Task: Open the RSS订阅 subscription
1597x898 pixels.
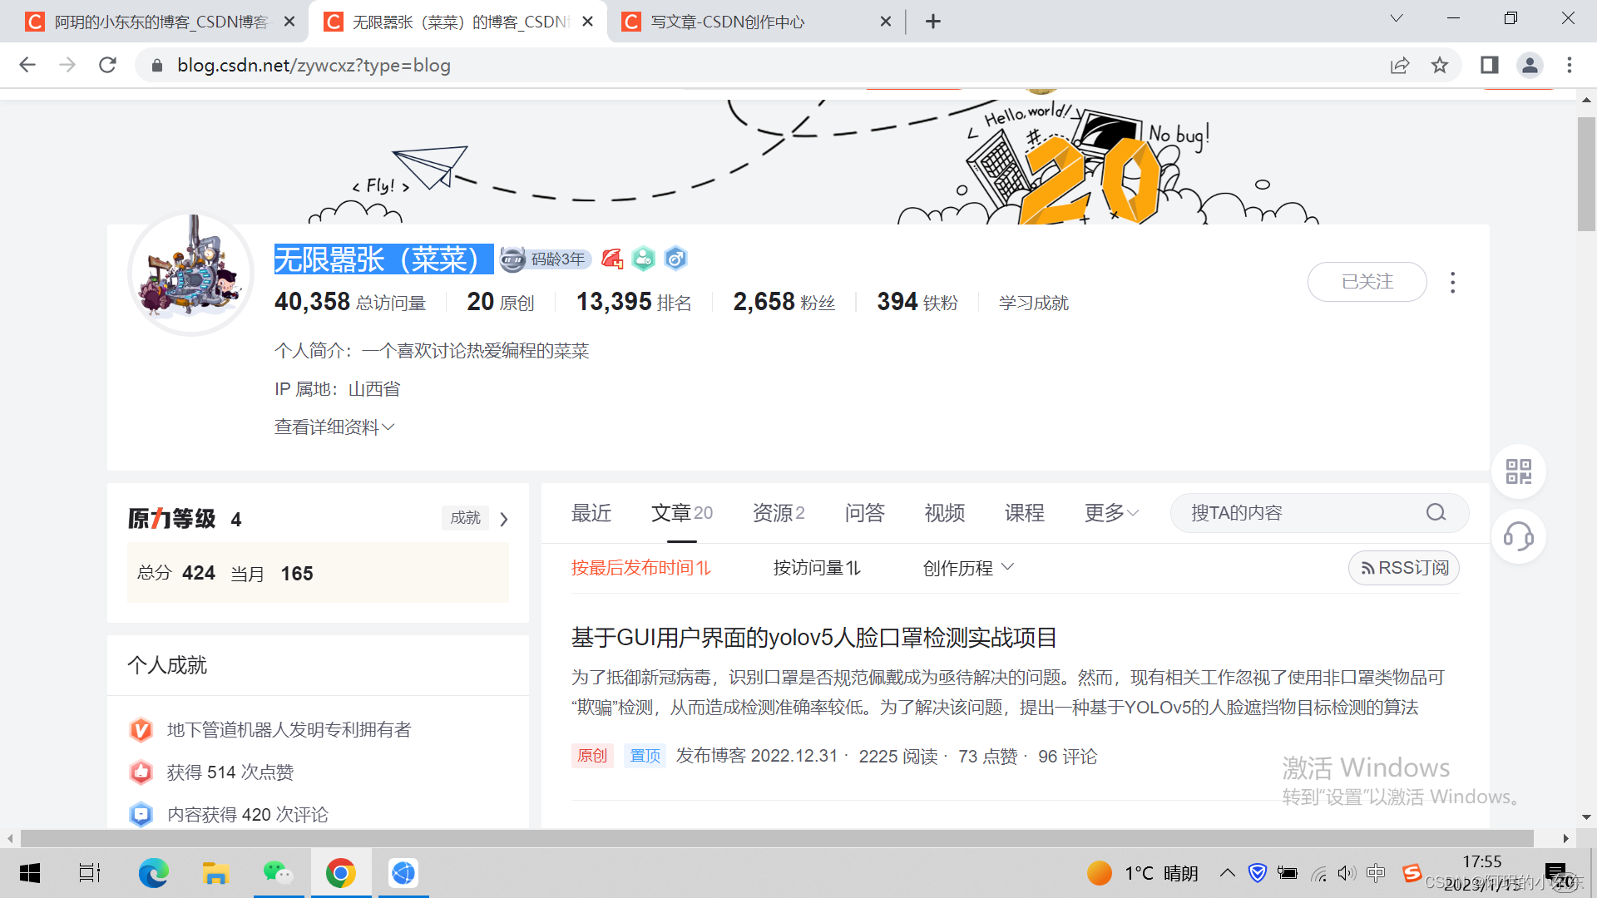Action: click(1403, 568)
